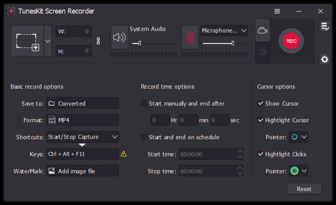Close the TunesKit Screen Recorder window
Viewport: 336px width, 205px height.
coord(320,11)
